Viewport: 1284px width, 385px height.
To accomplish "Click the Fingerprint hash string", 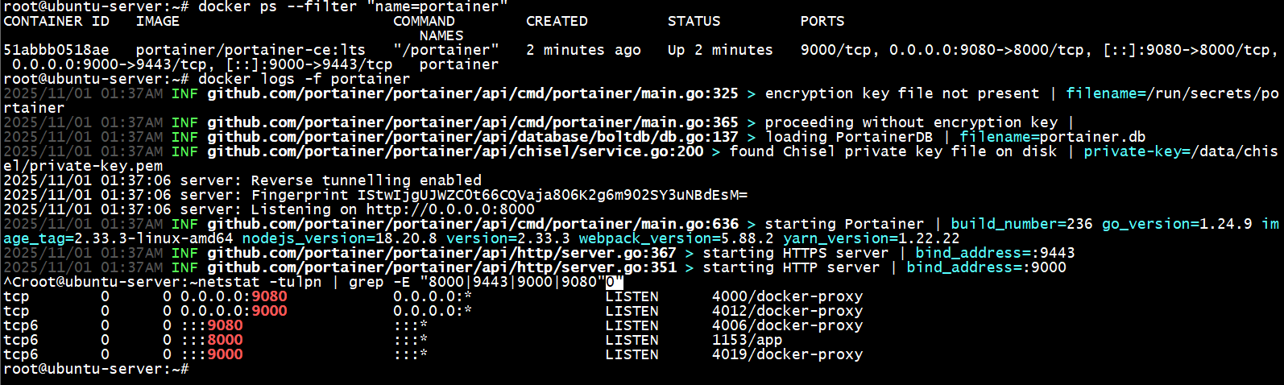I will (x=553, y=195).
